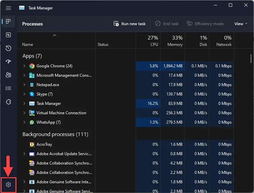The image size is (254, 193).
Task: Toggle sort direction arrow above Name
Action: 55,35
